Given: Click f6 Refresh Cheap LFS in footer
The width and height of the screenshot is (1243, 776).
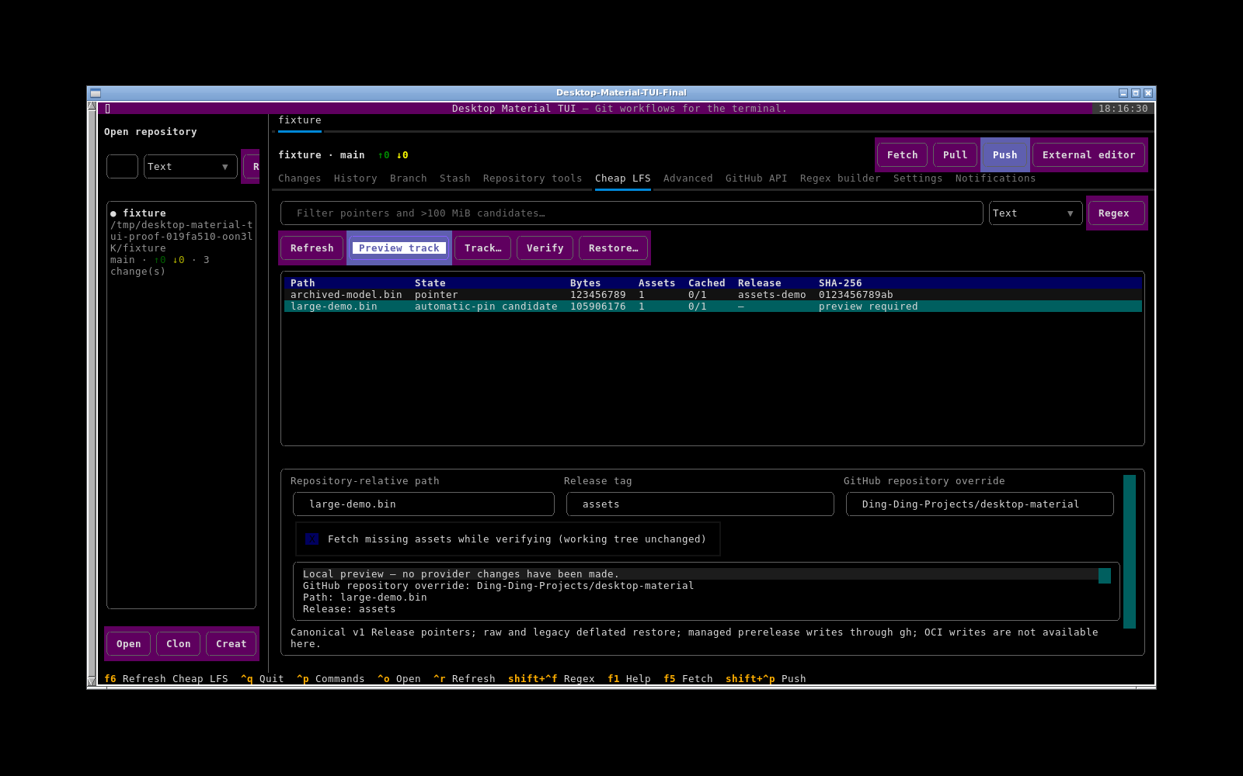Looking at the screenshot, I should tap(165, 679).
